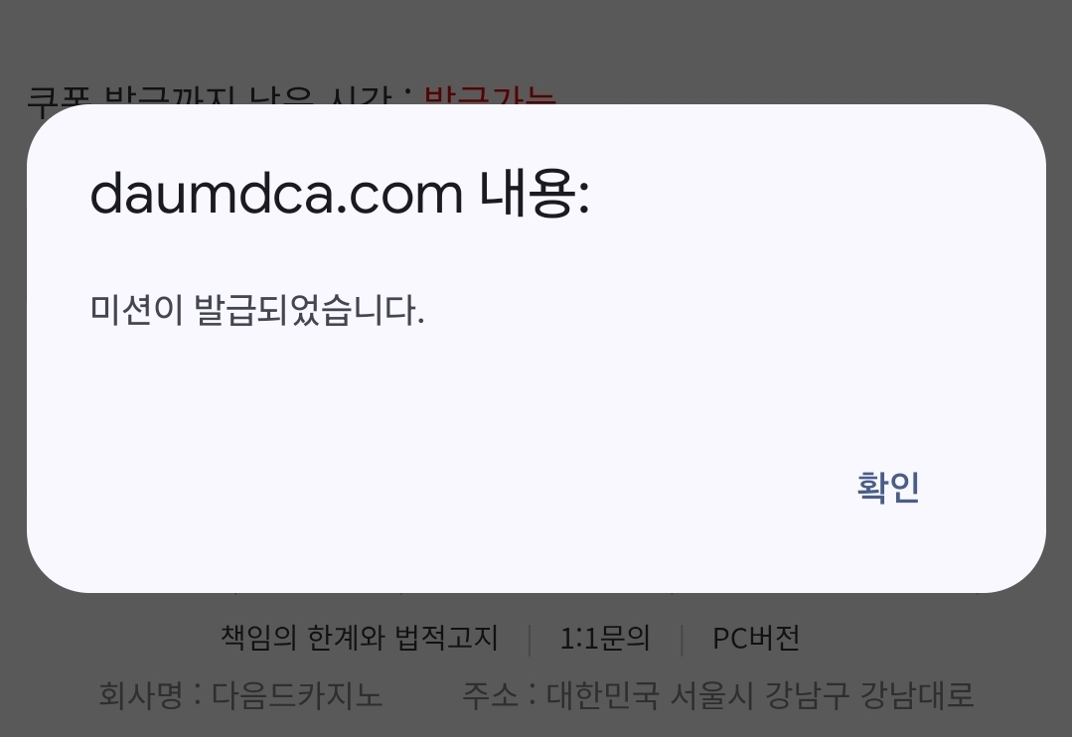
Task: Switch to the PC버전 link
Action: click(x=755, y=638)
